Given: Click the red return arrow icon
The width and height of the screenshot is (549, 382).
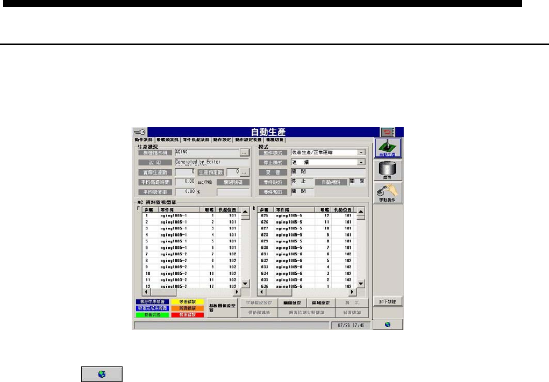Looking at the screenshot, I should tap(387, 132).
